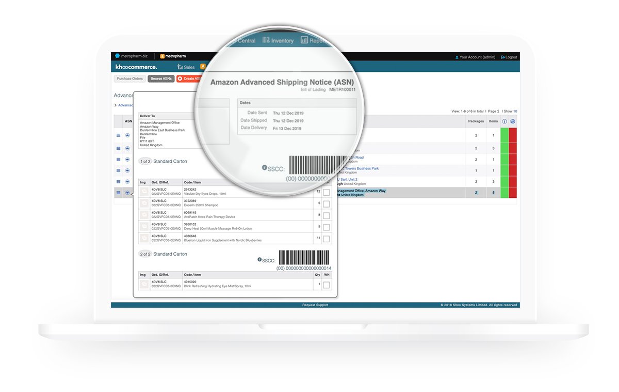Check WH box for ActiPatch Knee Pain Device

pos(326,215)
